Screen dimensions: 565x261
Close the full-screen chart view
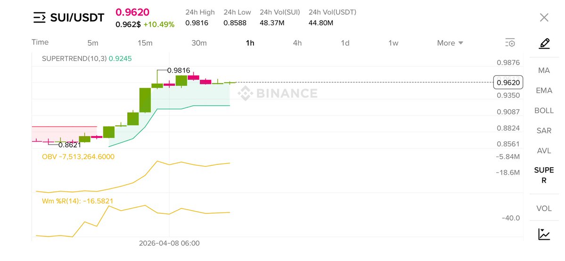pos(544,17)
